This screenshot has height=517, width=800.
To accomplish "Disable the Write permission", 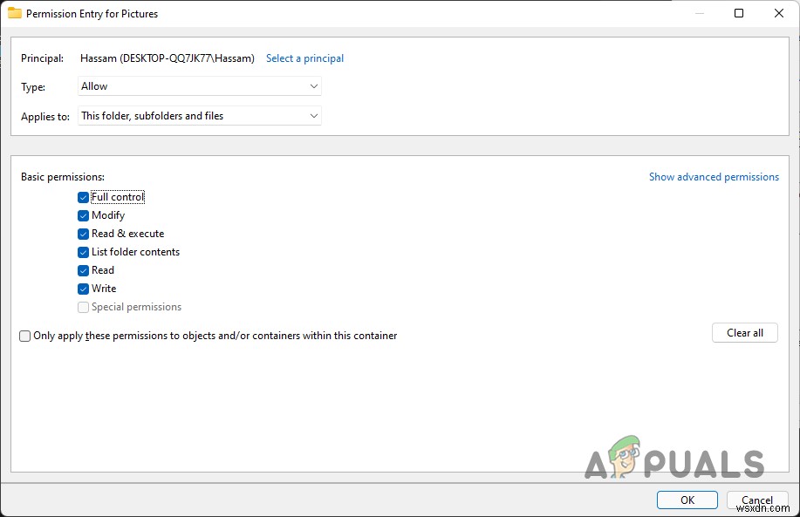I will (x=83, y=289).
